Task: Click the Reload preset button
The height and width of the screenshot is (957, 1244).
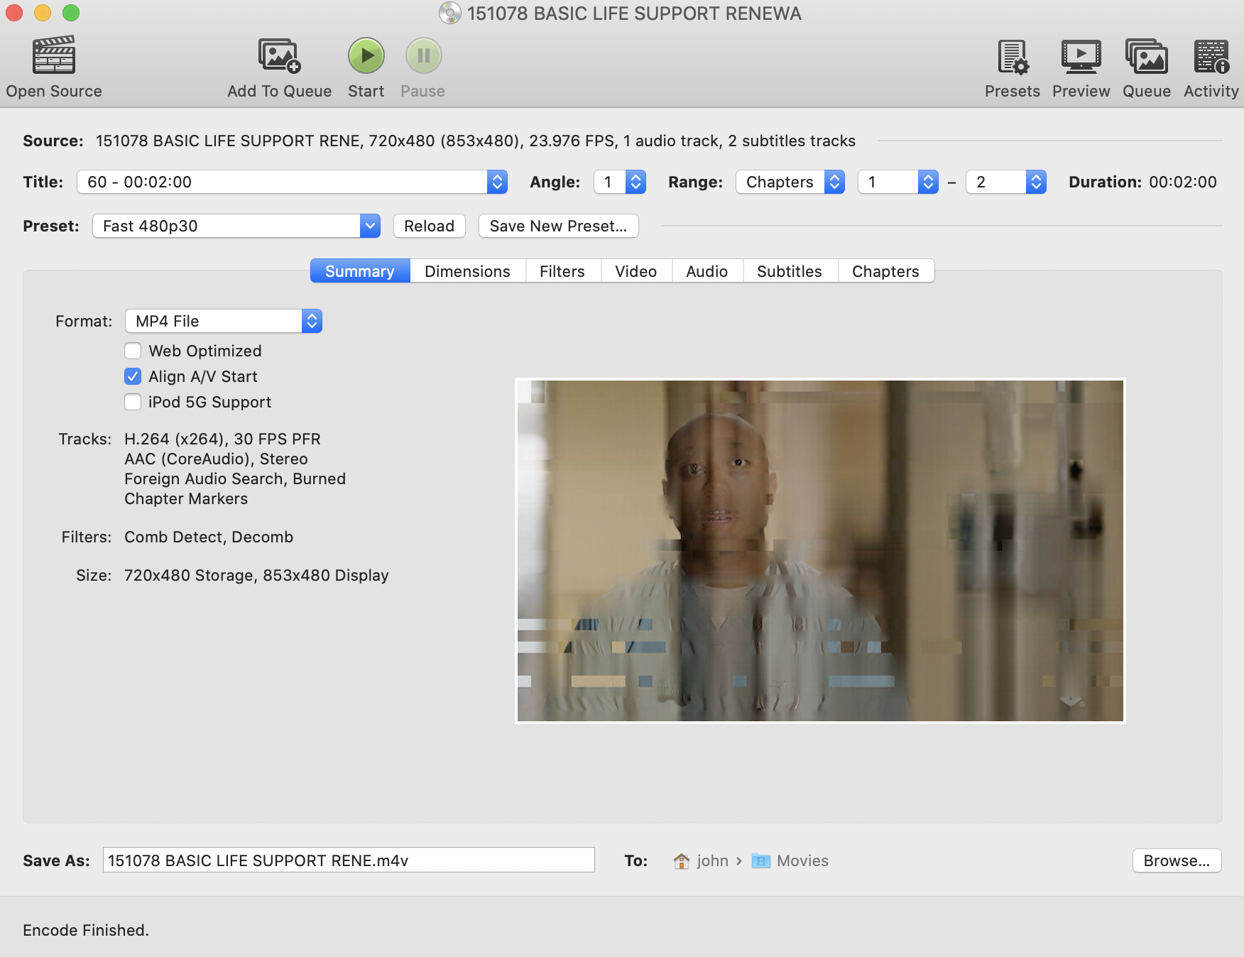Action: tap(429, 226)
